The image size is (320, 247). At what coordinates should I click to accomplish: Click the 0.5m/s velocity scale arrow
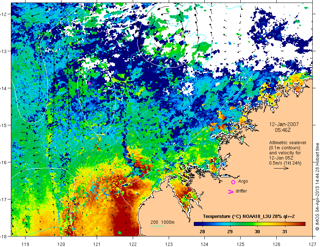pyautogui.click(x=281, y=168)
